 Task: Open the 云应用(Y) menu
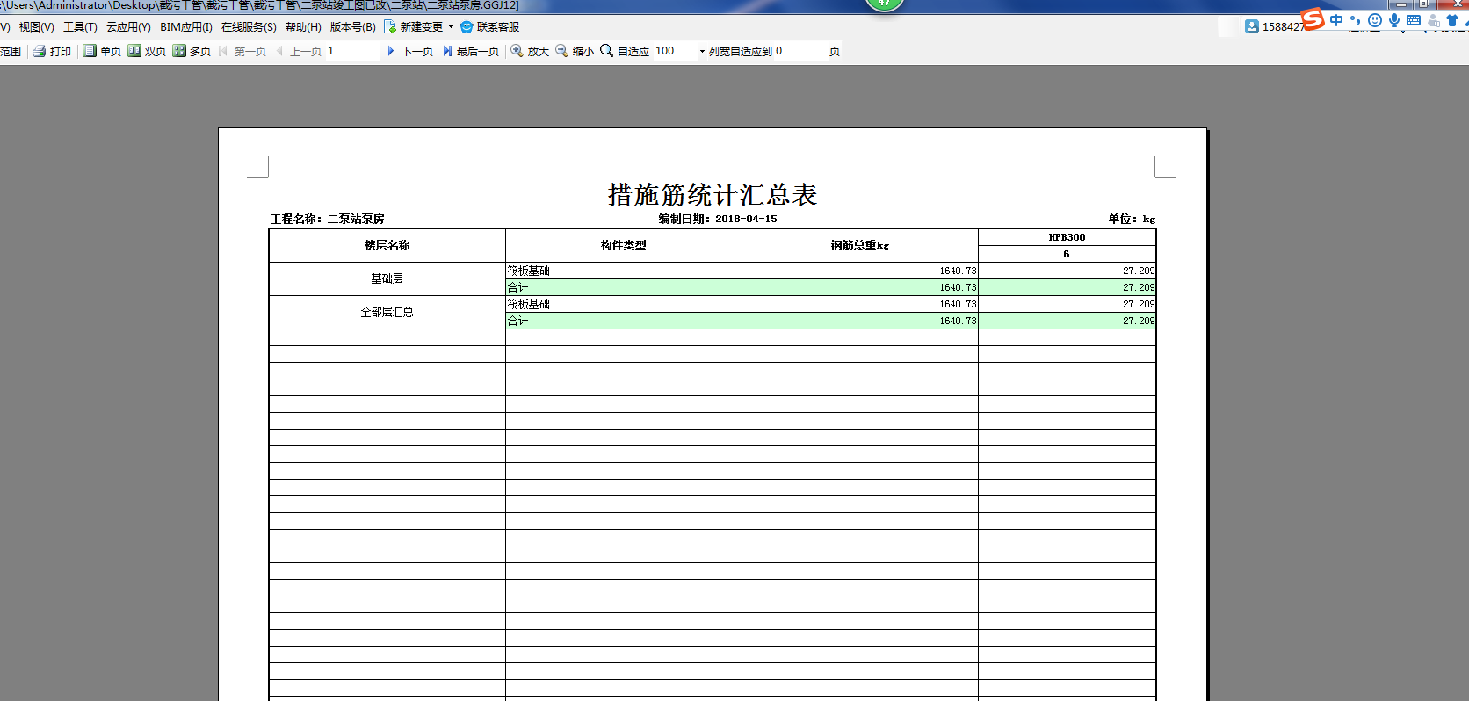click(128, 27)
